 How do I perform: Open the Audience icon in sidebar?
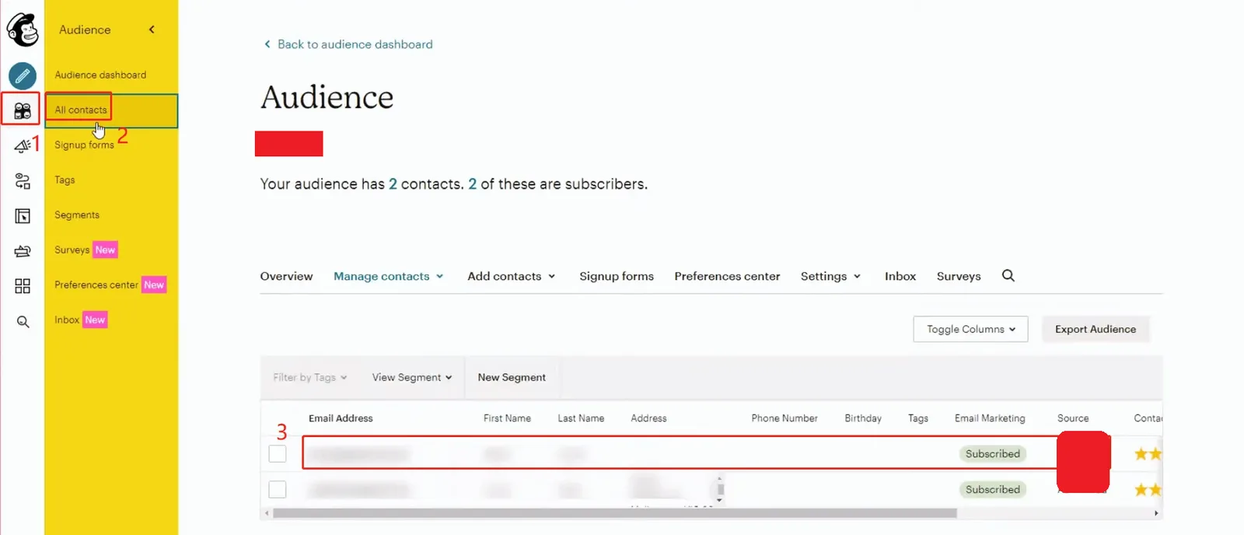pyautogui.click(x=23, y=110)
